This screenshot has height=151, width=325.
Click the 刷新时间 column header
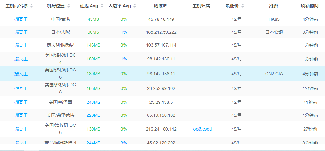pyautogui.click(x=310, y=6)
